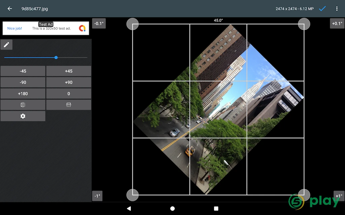Apply the rotation with the checkmark icon
Screen dimensions: 345x215
pos(322,8)
